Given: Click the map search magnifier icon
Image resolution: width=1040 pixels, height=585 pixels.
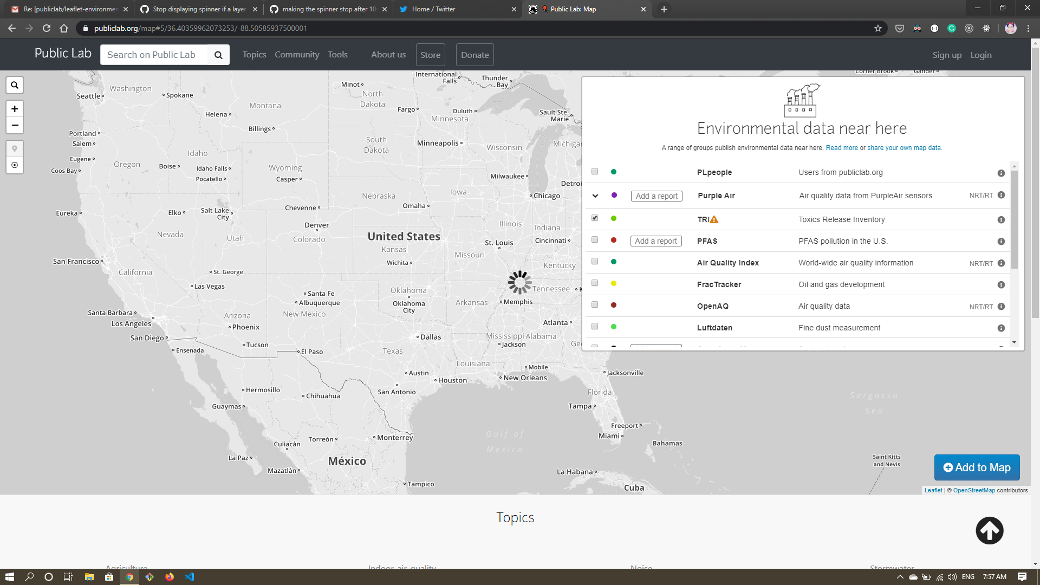Looking at the screenshot, I should 15,85.
